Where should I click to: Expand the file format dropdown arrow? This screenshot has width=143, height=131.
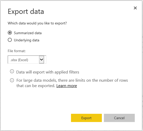coord(41,60)
